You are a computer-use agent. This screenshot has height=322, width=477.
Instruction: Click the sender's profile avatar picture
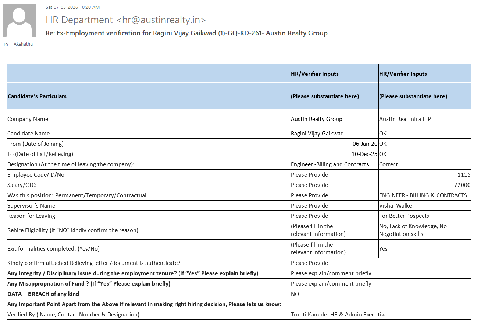(19, 20)
